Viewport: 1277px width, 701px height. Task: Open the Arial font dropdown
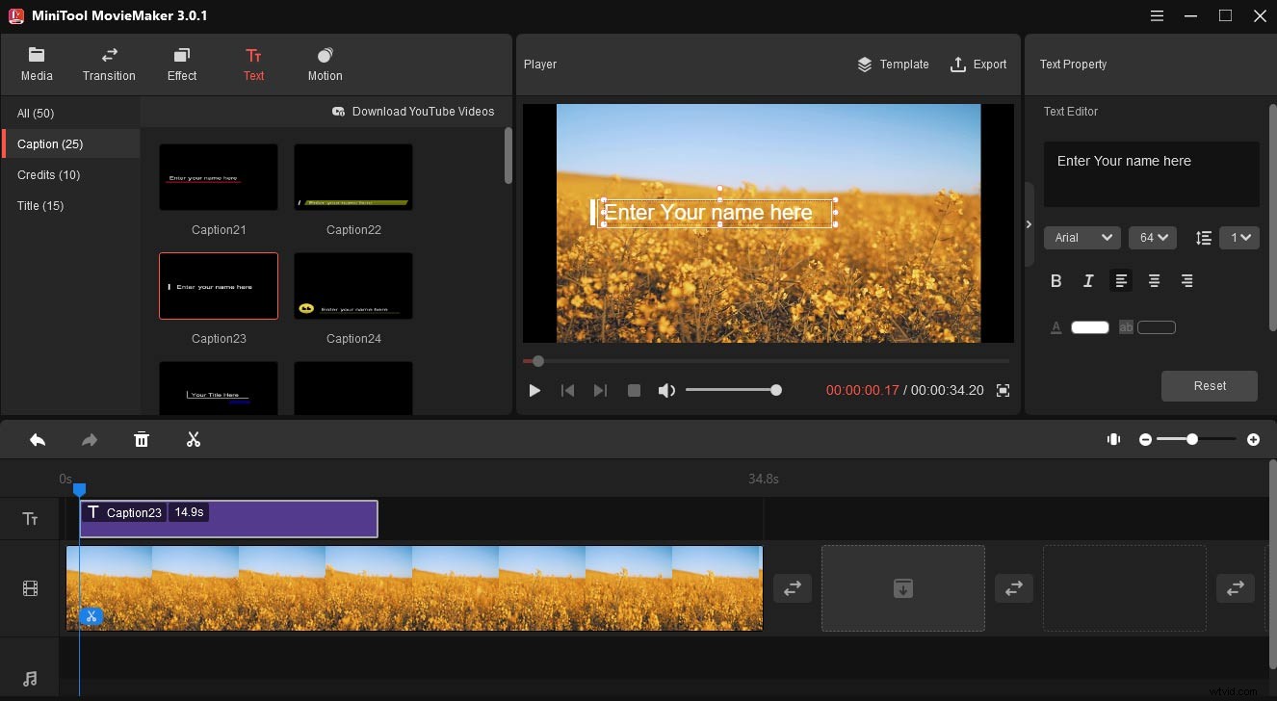tap(1082, 237)
